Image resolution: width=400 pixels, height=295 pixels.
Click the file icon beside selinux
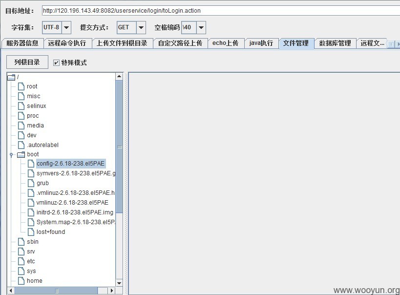pyautogui.click(x=21, y=106)
